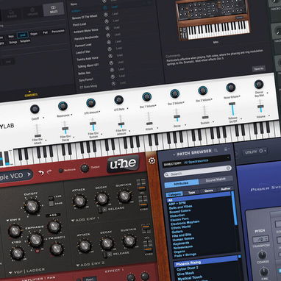Select the Genre column tab
This screenshot has width=281, height=281.
click(209, 191)
